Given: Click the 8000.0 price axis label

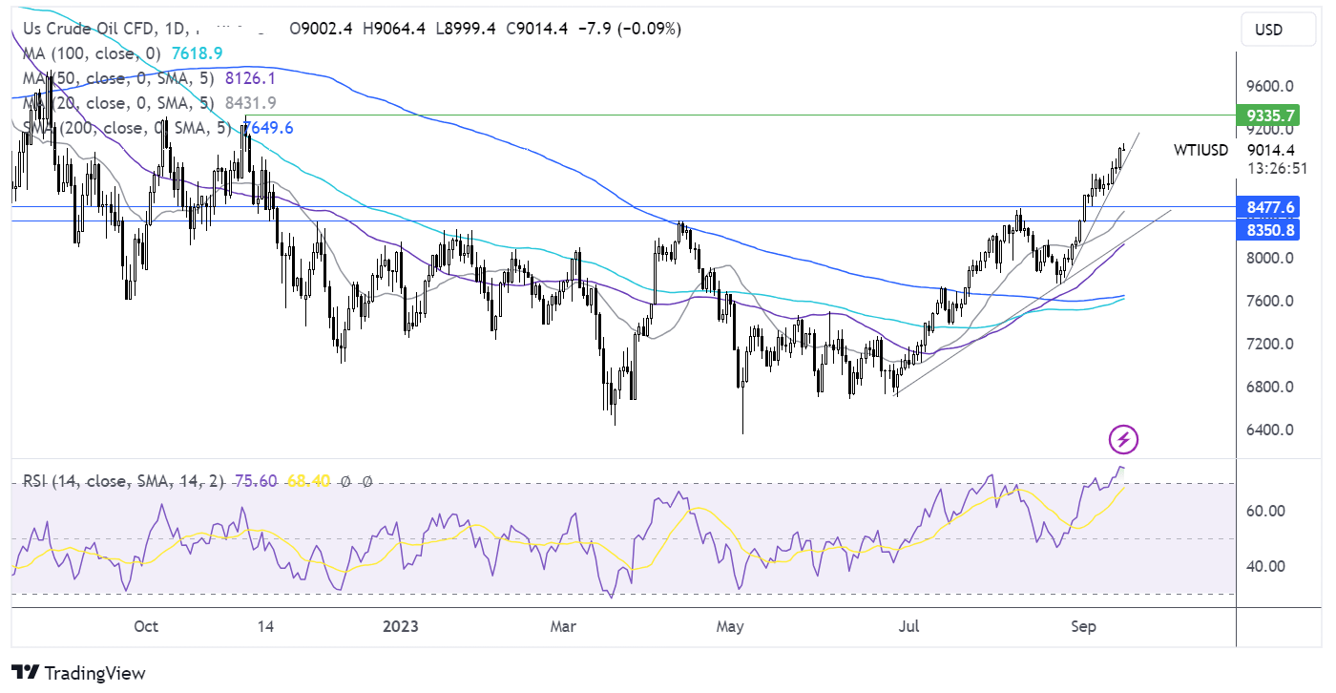Looking at the screenshot, I should (1270, 258).
